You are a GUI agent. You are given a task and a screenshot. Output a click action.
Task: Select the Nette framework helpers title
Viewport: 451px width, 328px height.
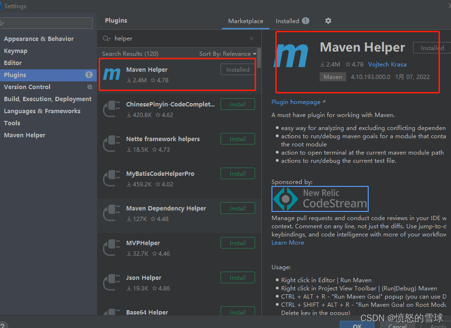(x=163, y=139)
